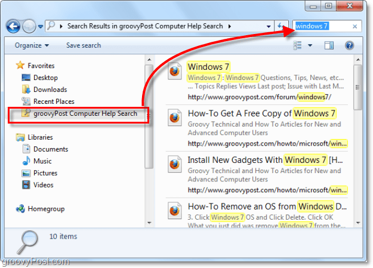Screen dimensions: 373x268
Task: Click the Back navigation arrow
Action: (x=13, y=26)
